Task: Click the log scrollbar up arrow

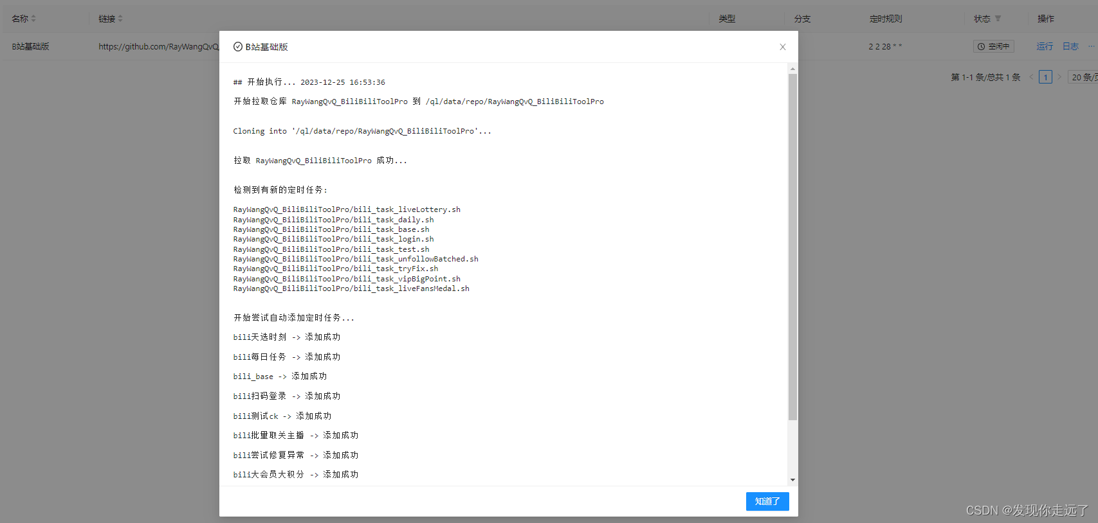Action: point(792,69)
